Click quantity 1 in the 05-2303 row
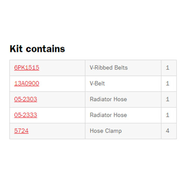 pos(168,99)
